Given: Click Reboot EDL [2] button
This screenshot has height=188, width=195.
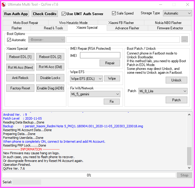Looking at the screenshot, I should click(x=50, y=57).
